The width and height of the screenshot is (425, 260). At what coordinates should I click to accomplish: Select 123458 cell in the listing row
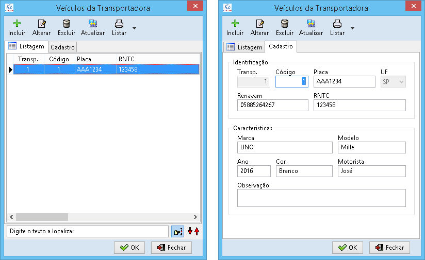[x=158, y=70]
